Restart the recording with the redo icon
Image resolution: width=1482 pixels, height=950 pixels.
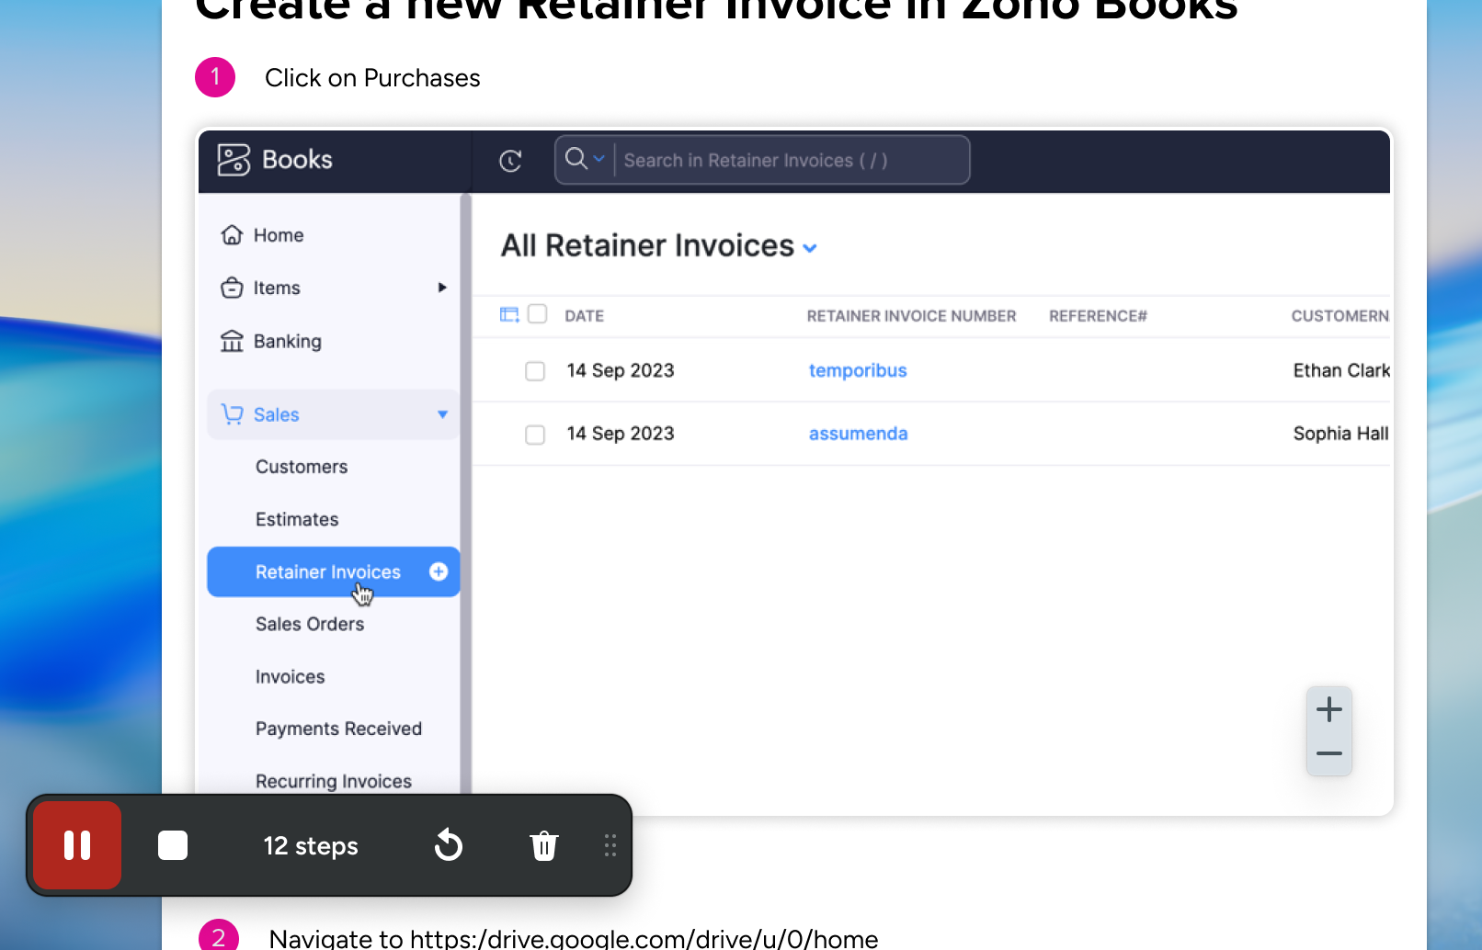pos(449,845)
